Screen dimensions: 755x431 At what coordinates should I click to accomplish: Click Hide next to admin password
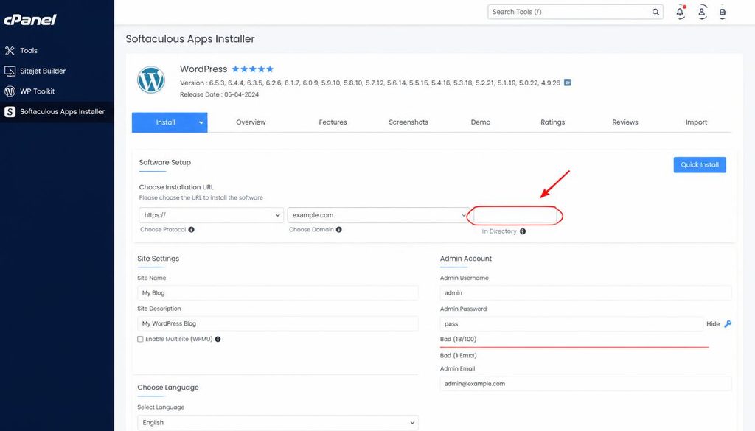click(x=713, y=323)
